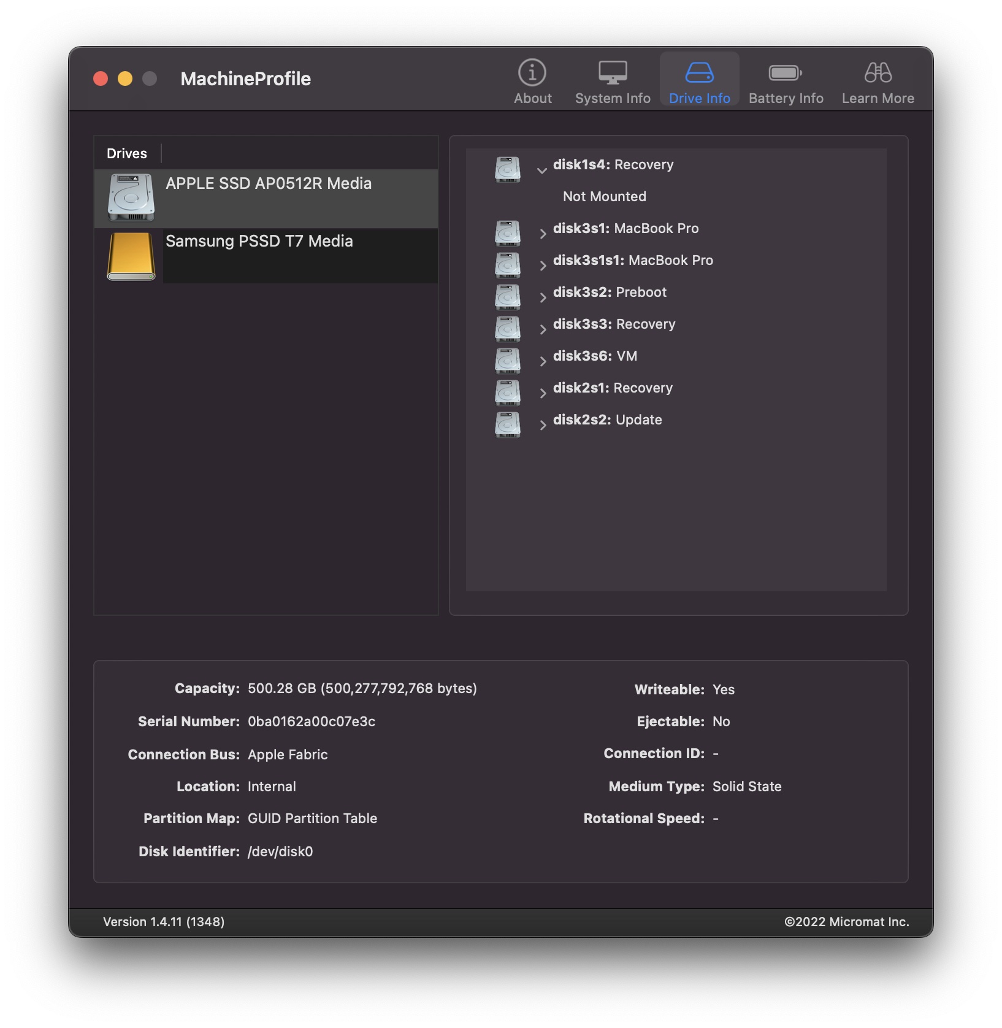Select disk2s1: Recovery label
This screenshot has width=1002, height=1028.
click(613, 388)
